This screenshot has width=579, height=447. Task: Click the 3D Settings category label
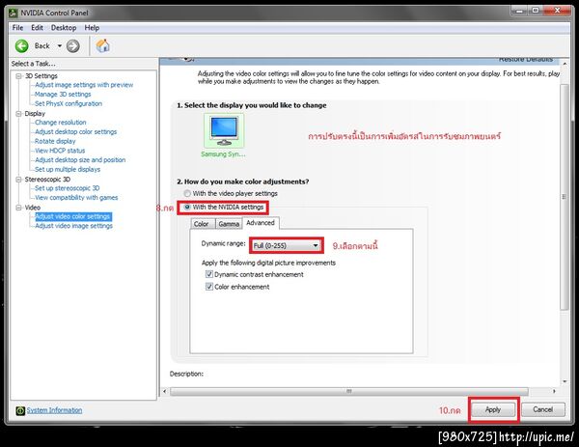point(41,76)
